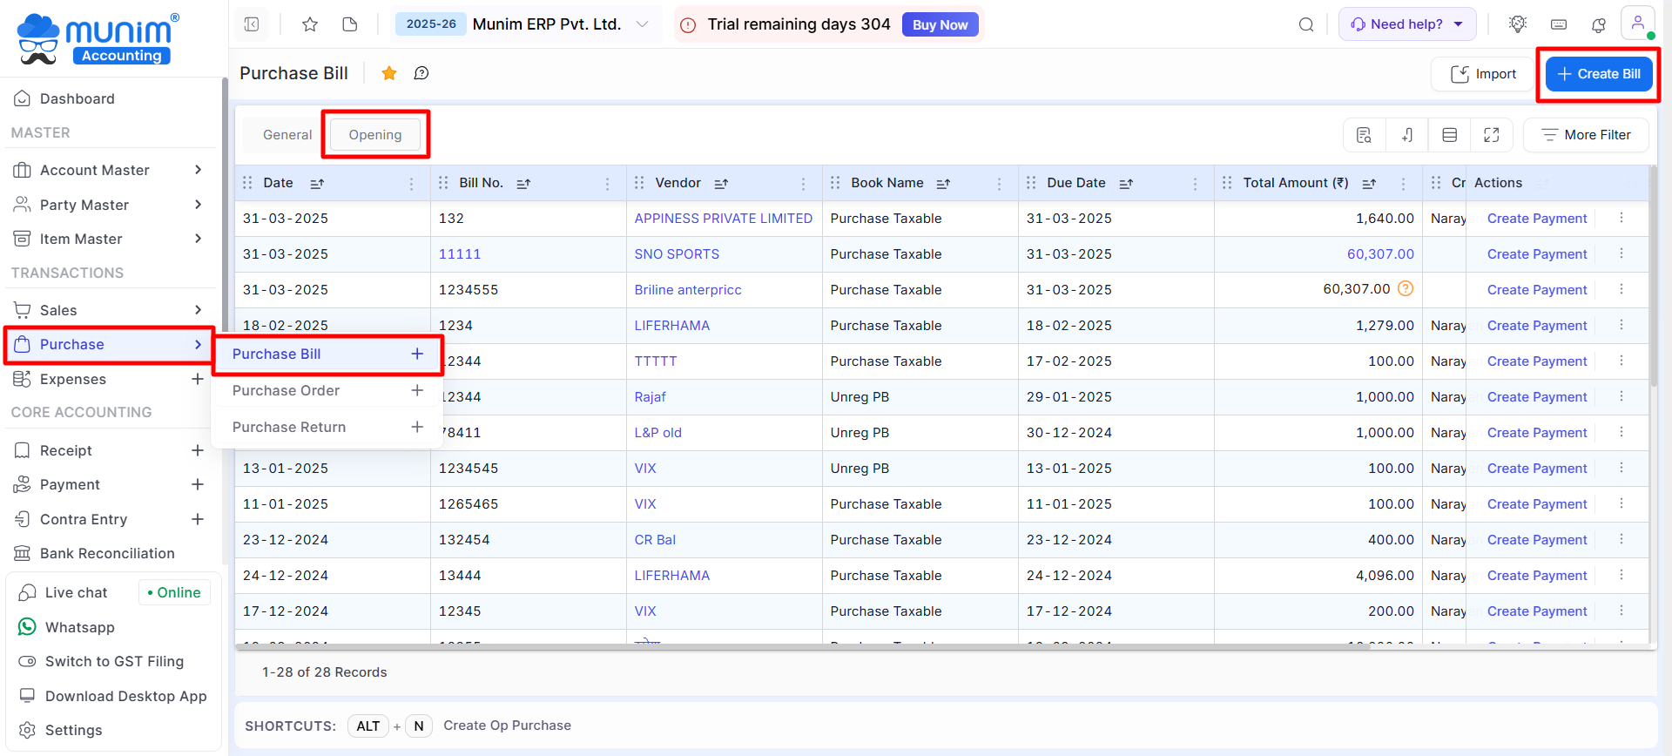Select Purchase Return from the submenu
This screenshot has height=756, width=1672.
pyautogui.click(x=289, y=427)
